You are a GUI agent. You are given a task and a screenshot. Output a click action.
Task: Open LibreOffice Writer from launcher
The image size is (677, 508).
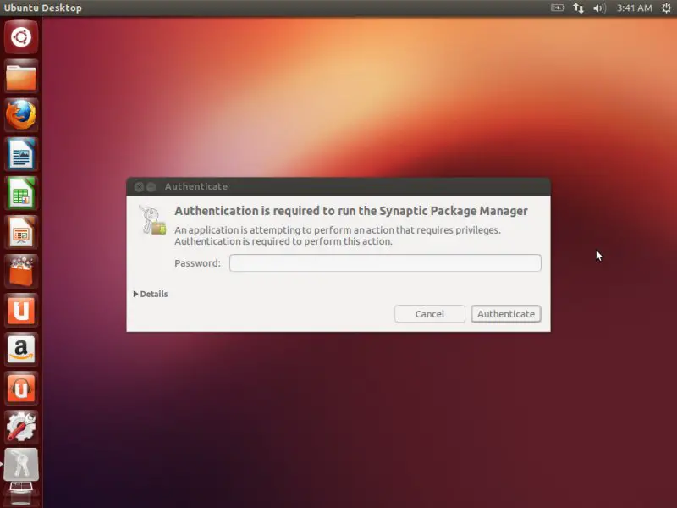coord(21,154)
